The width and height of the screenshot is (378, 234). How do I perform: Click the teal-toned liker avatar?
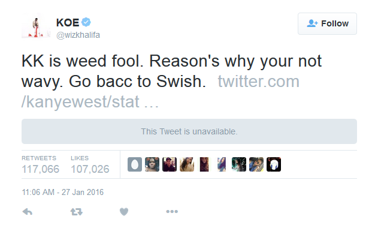point(239,164)
